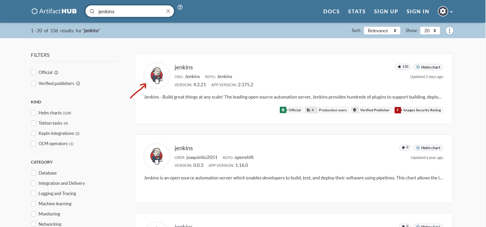Click the 0 stars badge on openshift result
Screen dimensions: 486x227
[405, 148]
